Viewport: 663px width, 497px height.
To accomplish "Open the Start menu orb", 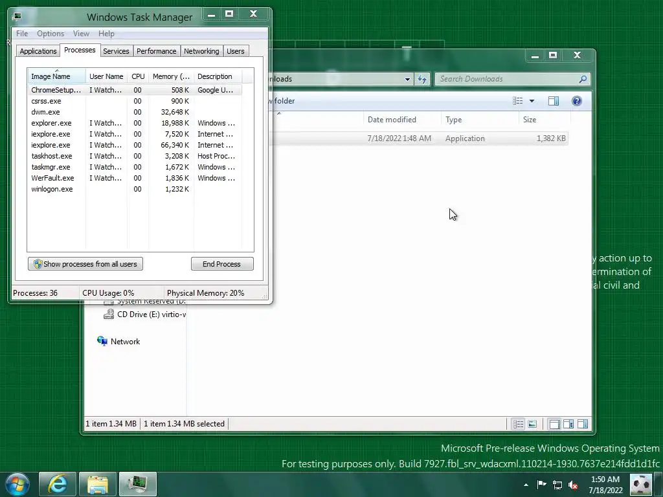I will click(17, 484).
